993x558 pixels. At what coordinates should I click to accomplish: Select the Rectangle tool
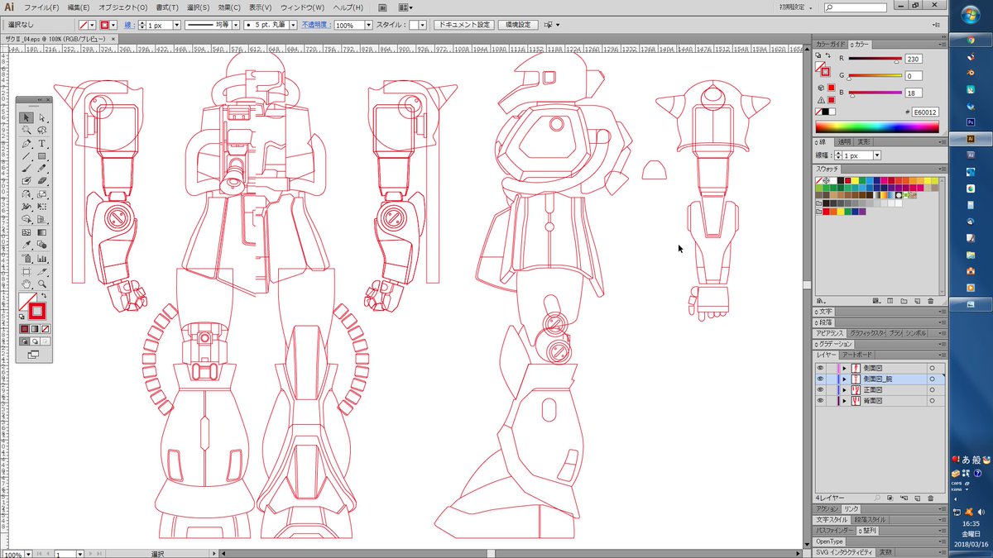point(41,155)
